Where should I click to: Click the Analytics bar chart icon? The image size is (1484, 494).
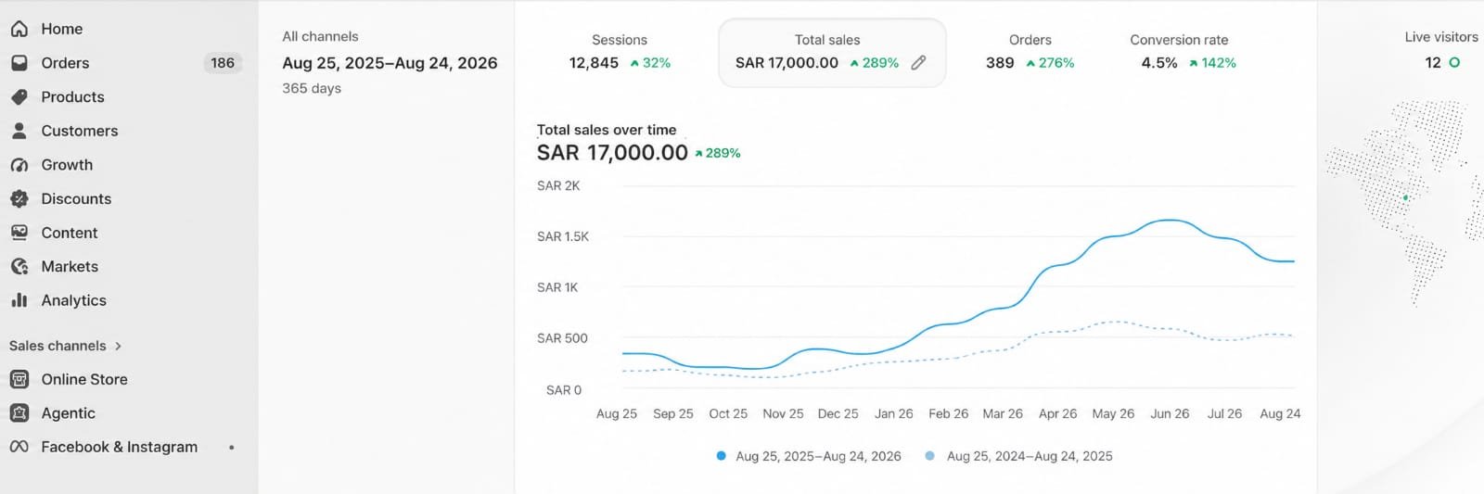pos(19,300)
